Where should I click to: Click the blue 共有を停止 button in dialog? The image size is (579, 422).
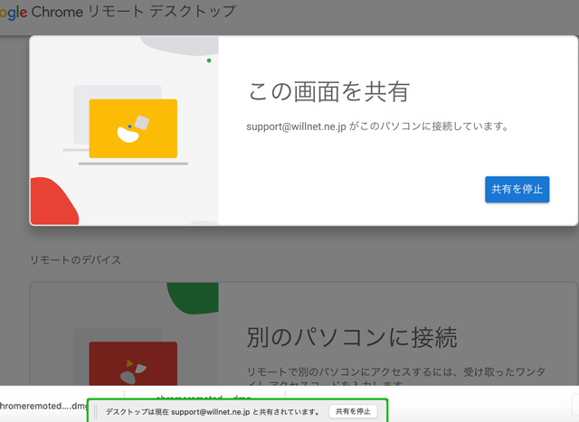tap(517, 189)
